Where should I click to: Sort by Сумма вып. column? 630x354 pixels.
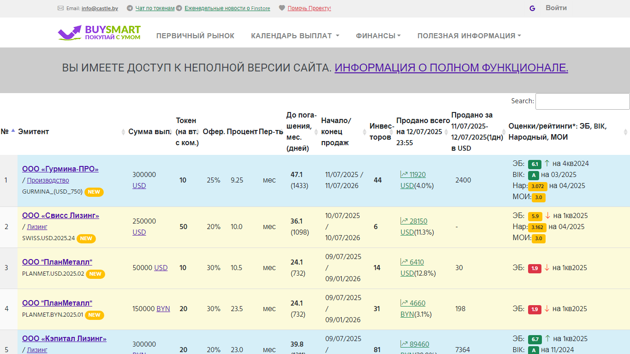151,131
